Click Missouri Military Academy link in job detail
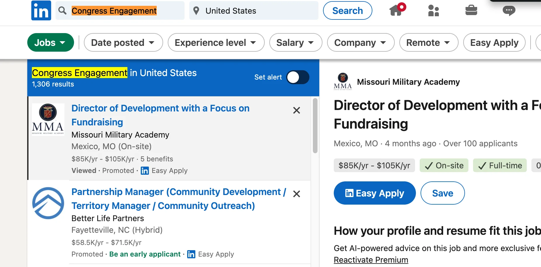The height and width of the screenshot is (267, 541). (408, 82)
